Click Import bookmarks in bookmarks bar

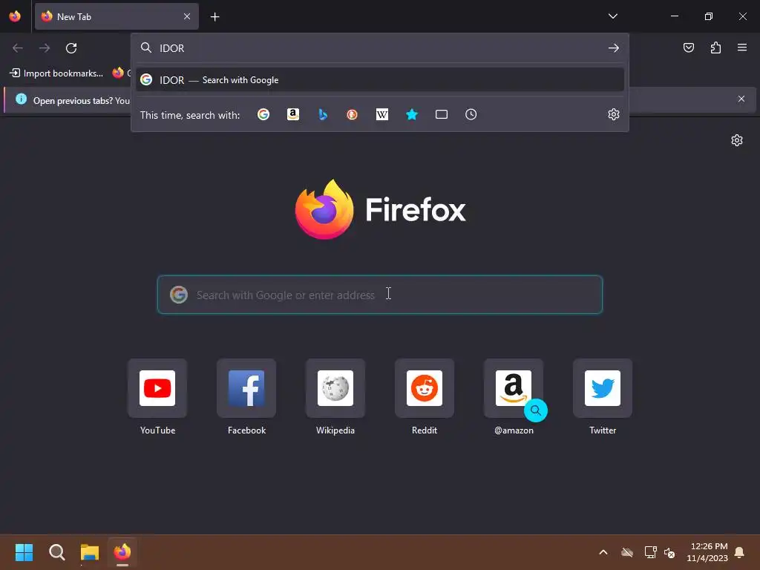(56, 73)
